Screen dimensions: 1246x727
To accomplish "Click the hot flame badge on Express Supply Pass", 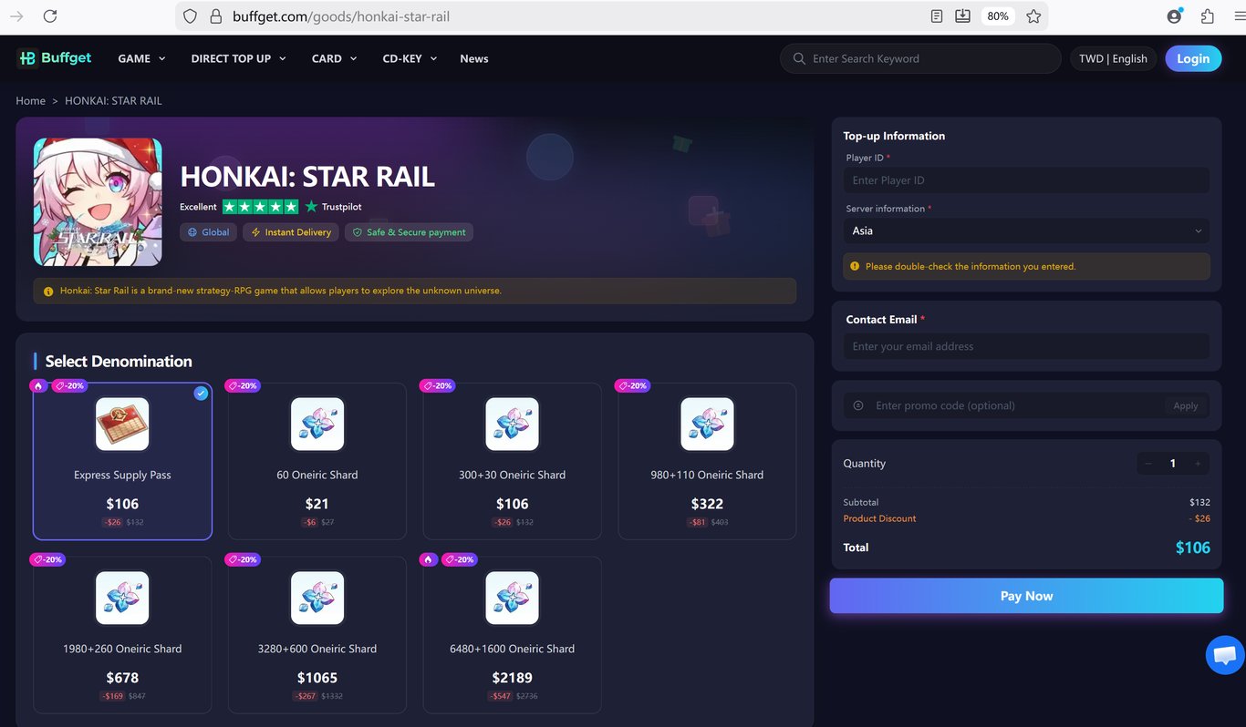I will (38, 385).
